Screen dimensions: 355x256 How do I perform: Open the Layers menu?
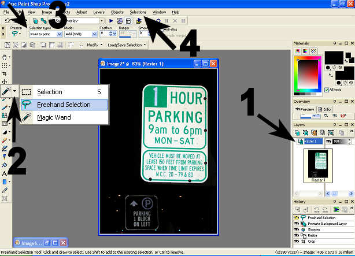click(x=99, y=12)
